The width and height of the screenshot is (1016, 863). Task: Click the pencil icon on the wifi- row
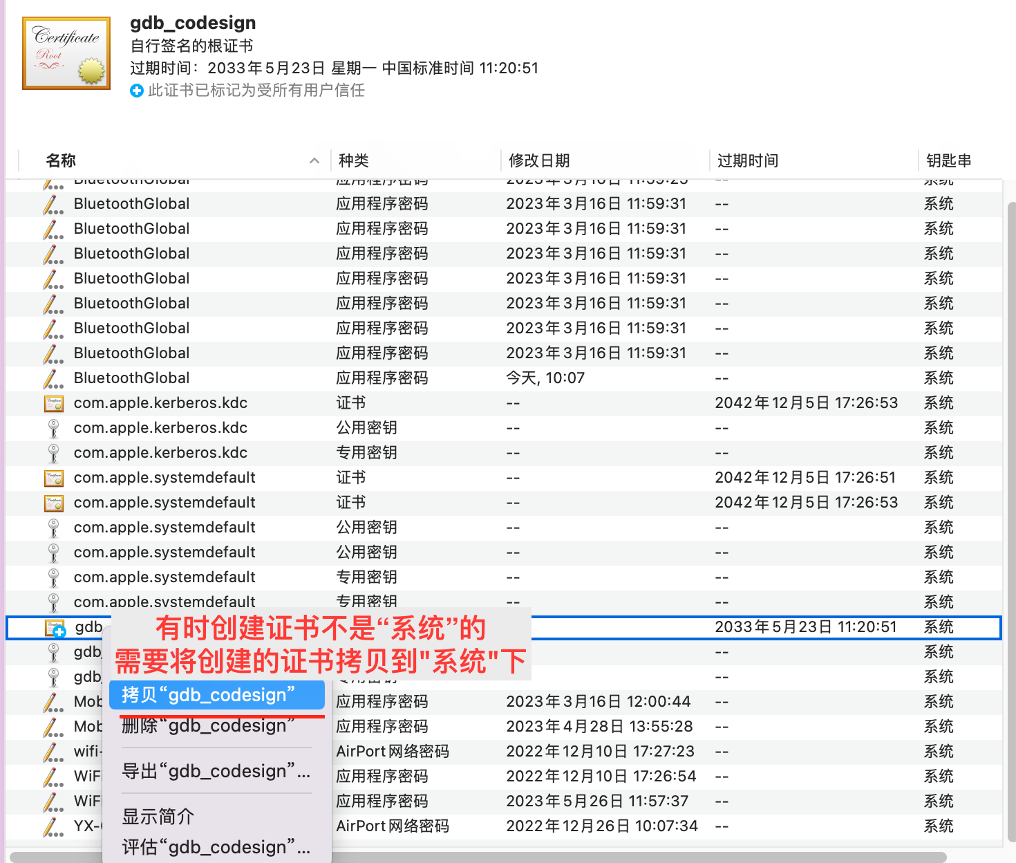point(53,752)
